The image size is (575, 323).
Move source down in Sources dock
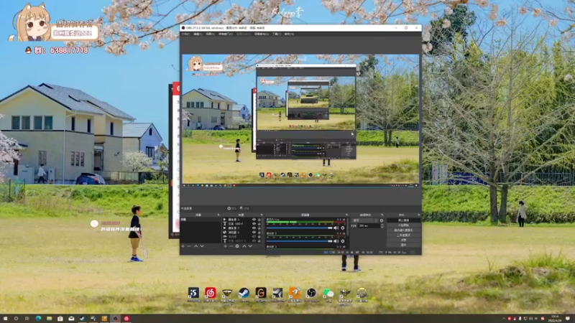[250, 246]
